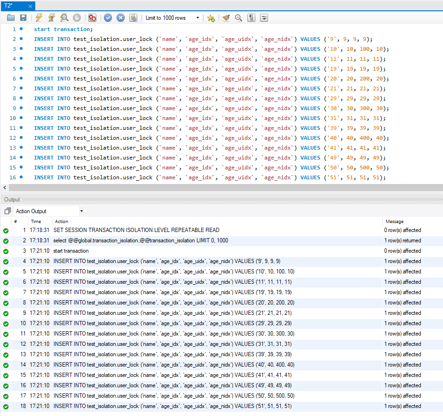The height and width of the screenshot is (416, 443).
Task: Beautify the query with the broom icon
Action: [x=226, y=18]
